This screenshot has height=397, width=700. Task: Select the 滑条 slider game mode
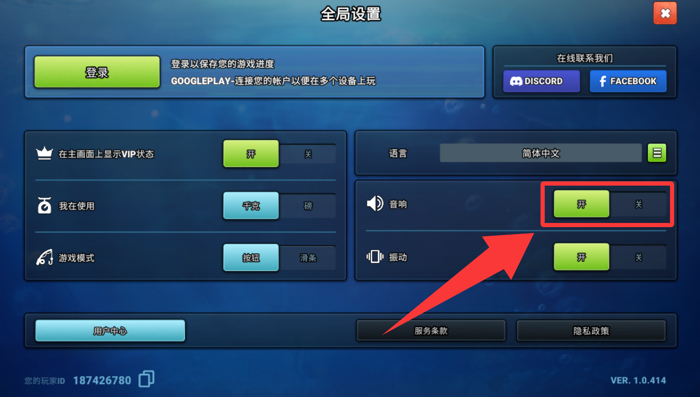click(308, 258)
